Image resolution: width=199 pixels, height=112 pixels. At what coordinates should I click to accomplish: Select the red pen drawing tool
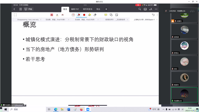(x=79, y=15)
